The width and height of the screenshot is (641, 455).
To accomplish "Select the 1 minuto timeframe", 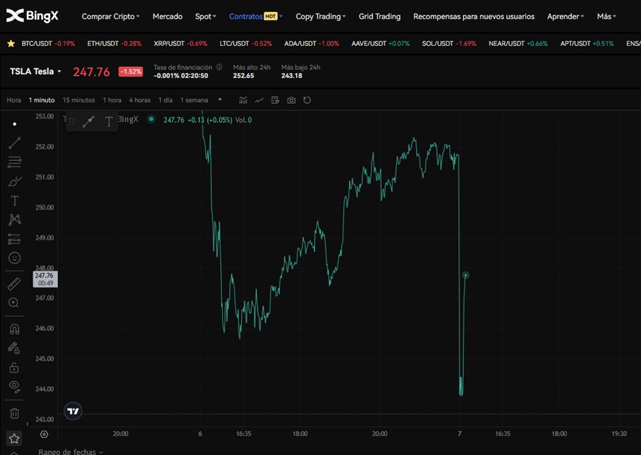I will click(x=41, y=100).
